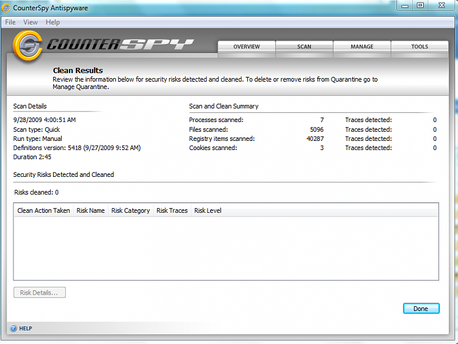458x344 pixels.
Task: Switch to the Tools tab
Action: point(420,47)
